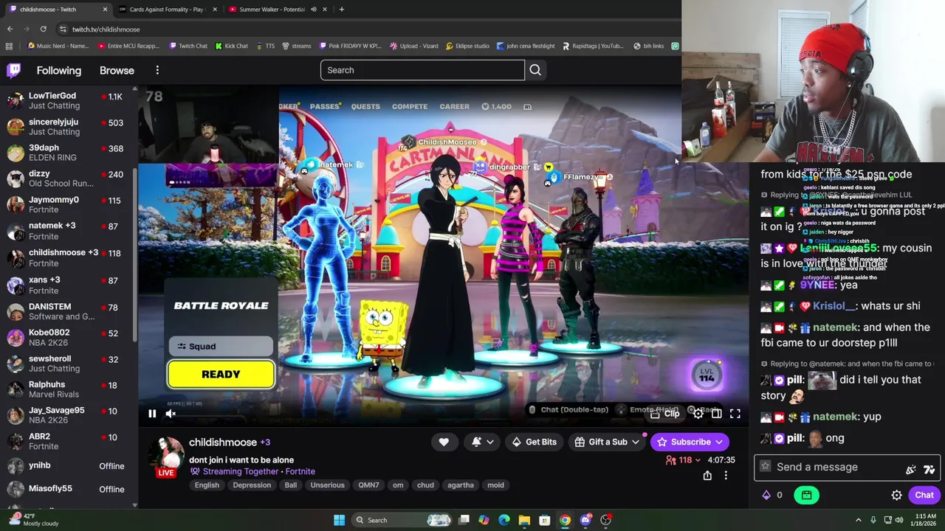This screenshot has width=945, height=531.
Task: Switch to theatre mode
Action: (716, 414)
